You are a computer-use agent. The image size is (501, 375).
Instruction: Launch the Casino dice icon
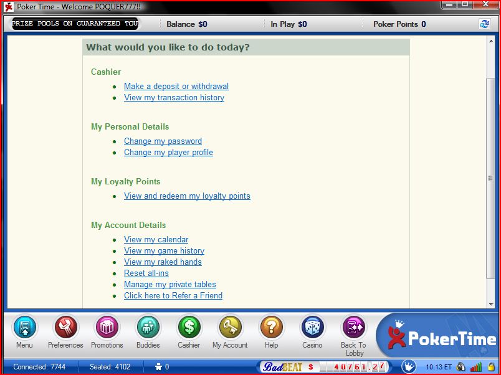pyautogui.click(x=312, y=327)
